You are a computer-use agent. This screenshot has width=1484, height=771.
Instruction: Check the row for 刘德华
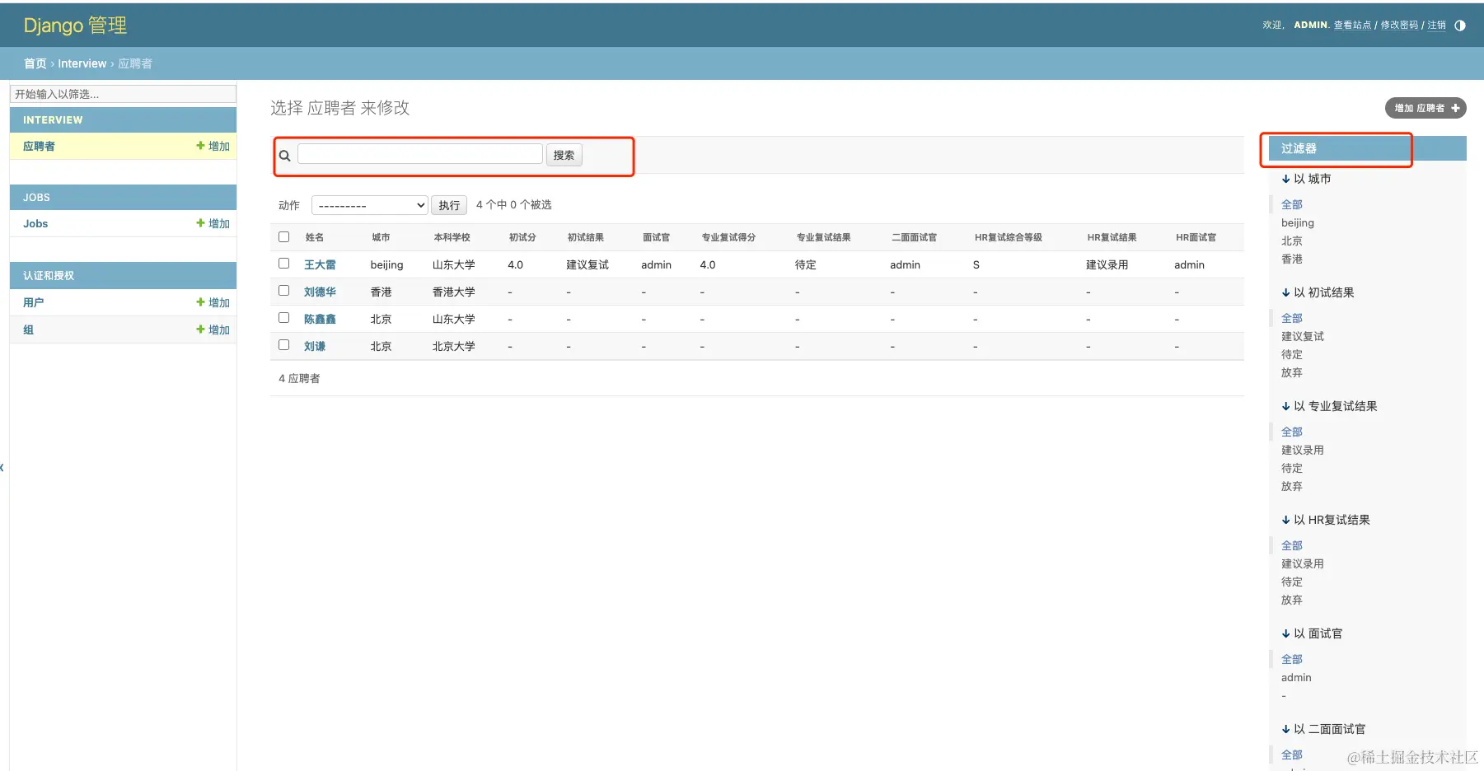[x=284, y=291]
